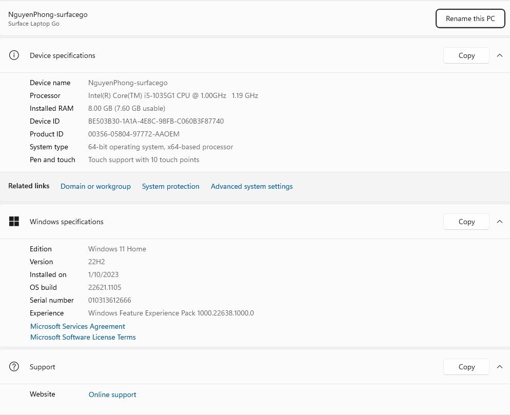
Task: Open Microsoft Services Agreement
Action: pyautogui.click(x=77, y=326)
